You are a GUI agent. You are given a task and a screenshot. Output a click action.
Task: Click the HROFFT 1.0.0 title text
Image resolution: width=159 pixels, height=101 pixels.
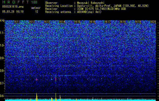point(20,2)
